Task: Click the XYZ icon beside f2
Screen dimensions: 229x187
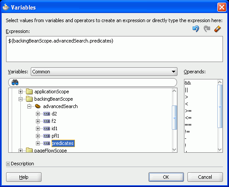Action: tap(47, 121)
